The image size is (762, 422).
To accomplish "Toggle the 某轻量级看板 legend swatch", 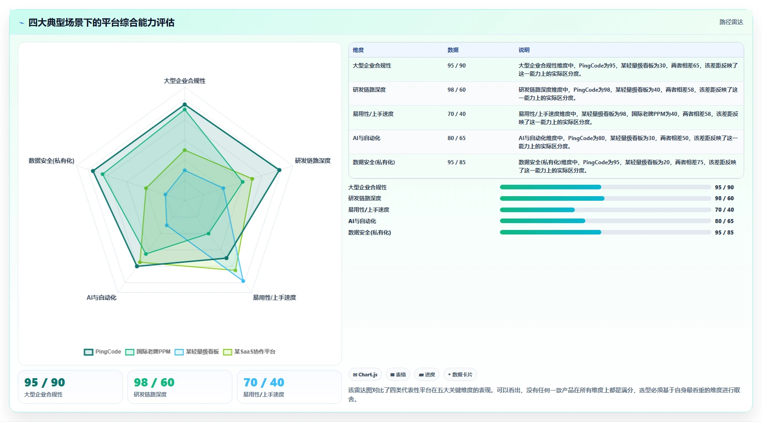I will click(x=179, y=352).
